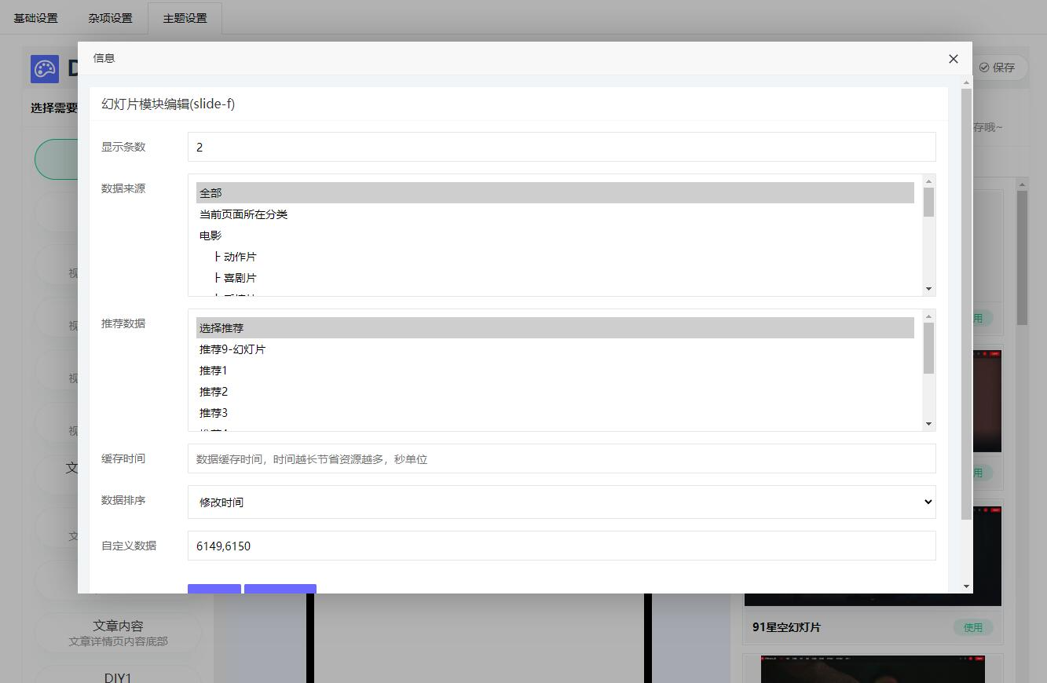Image resolution: width=1047 pixels, height=683 pixels.
Task: Close the 信息 dialog with X icon
Action: pos(953,59)
